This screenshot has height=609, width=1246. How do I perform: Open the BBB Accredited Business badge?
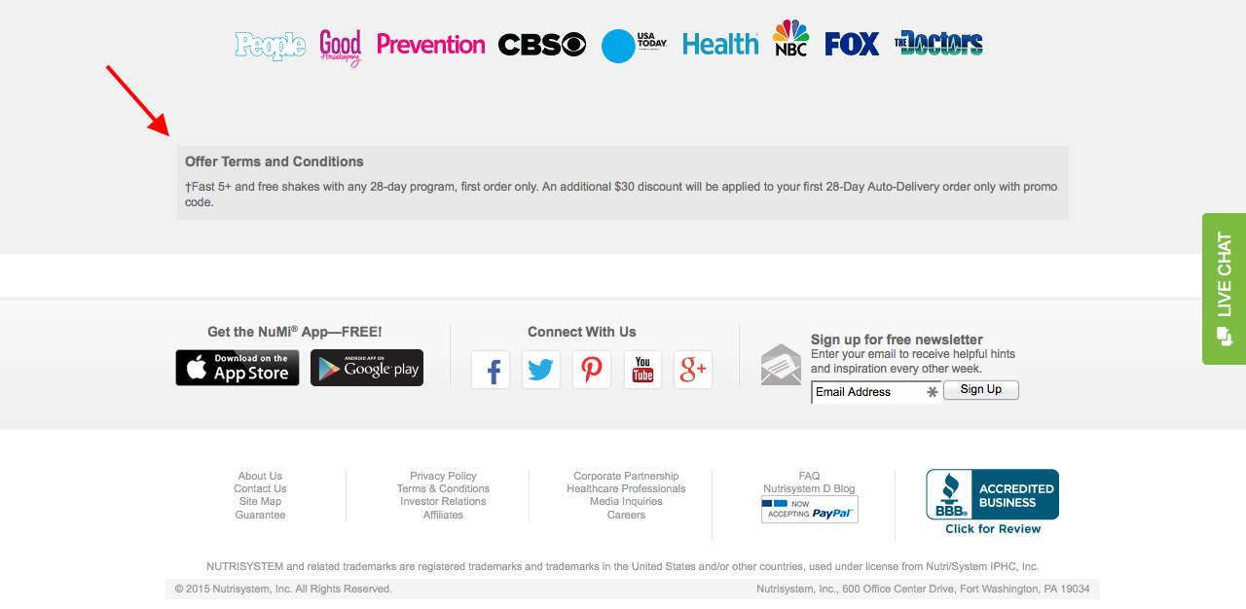coord(992,494)
